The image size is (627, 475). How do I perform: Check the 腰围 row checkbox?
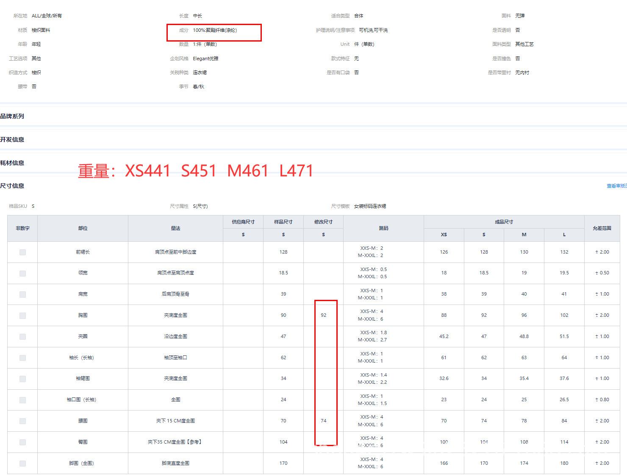click(22, 421)
